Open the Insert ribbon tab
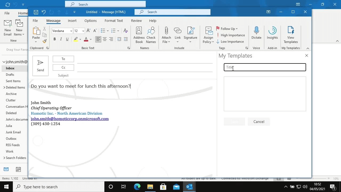The image size is (341, 192). click(72, 21)
